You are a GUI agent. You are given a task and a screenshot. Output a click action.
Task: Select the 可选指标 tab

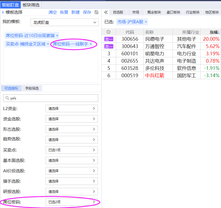[11, 88]
